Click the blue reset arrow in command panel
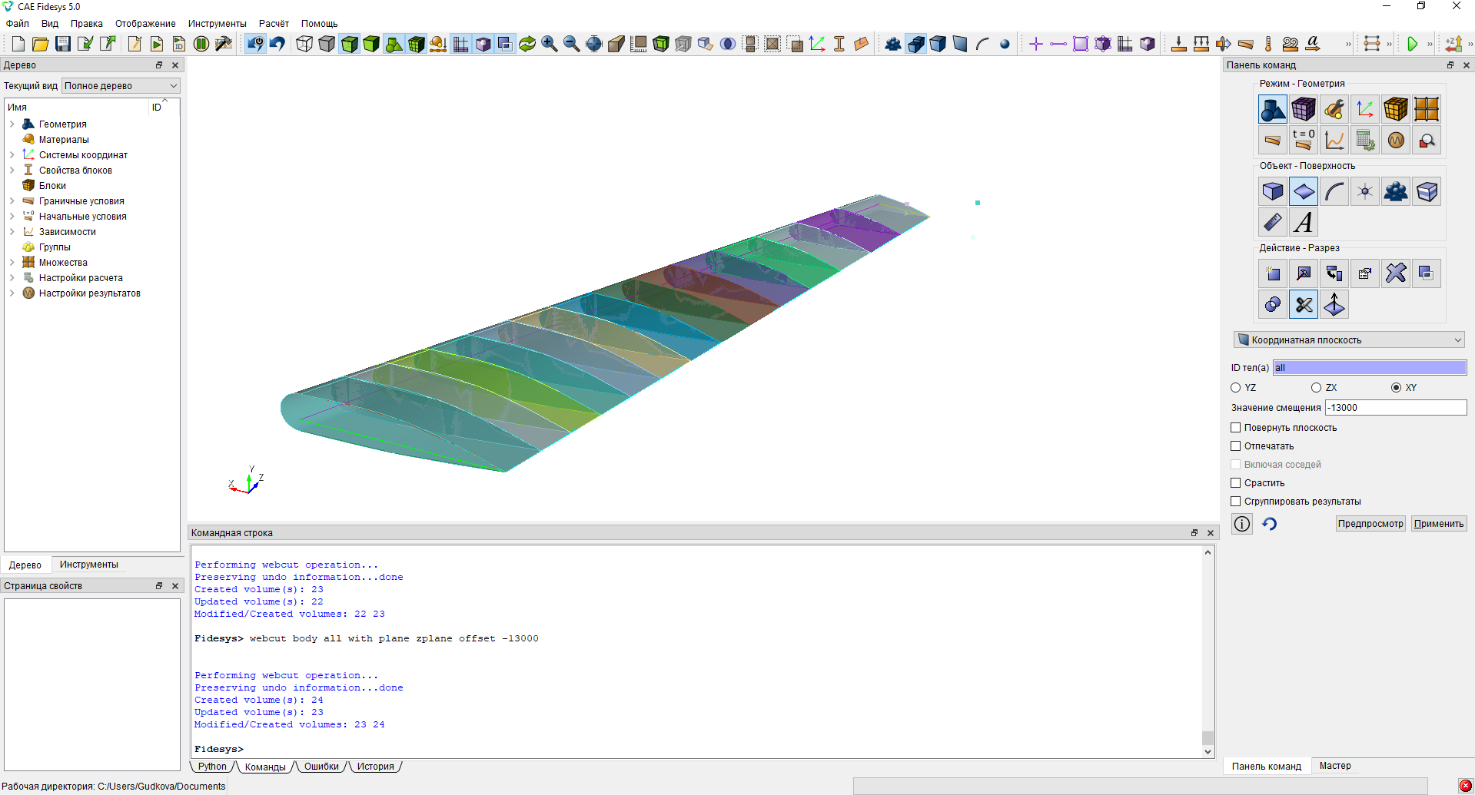Image resolution: width=1475 pixels, height=795 pixels. (x=1270, y=524)
